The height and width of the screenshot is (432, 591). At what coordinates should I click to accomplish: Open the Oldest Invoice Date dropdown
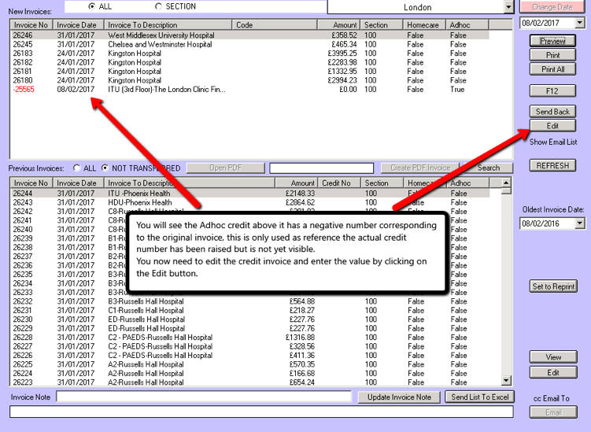(x=580, y=224)
